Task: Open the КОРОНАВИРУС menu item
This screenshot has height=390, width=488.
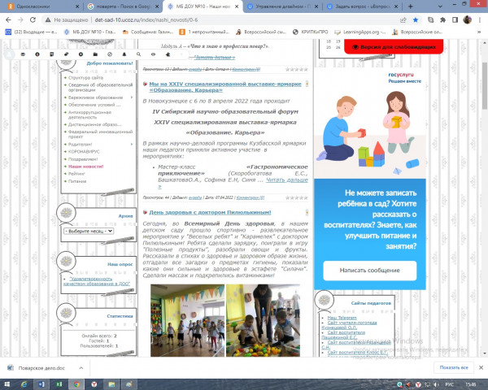Action: (x=84, y=152)
